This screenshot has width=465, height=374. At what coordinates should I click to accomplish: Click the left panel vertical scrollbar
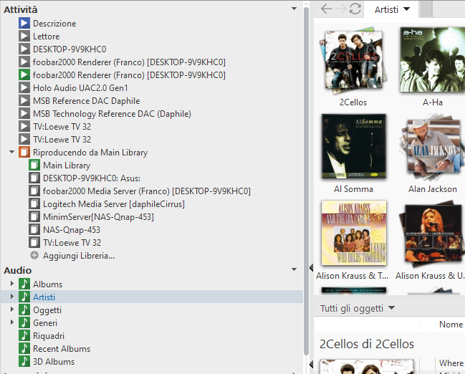click(307, 181)
